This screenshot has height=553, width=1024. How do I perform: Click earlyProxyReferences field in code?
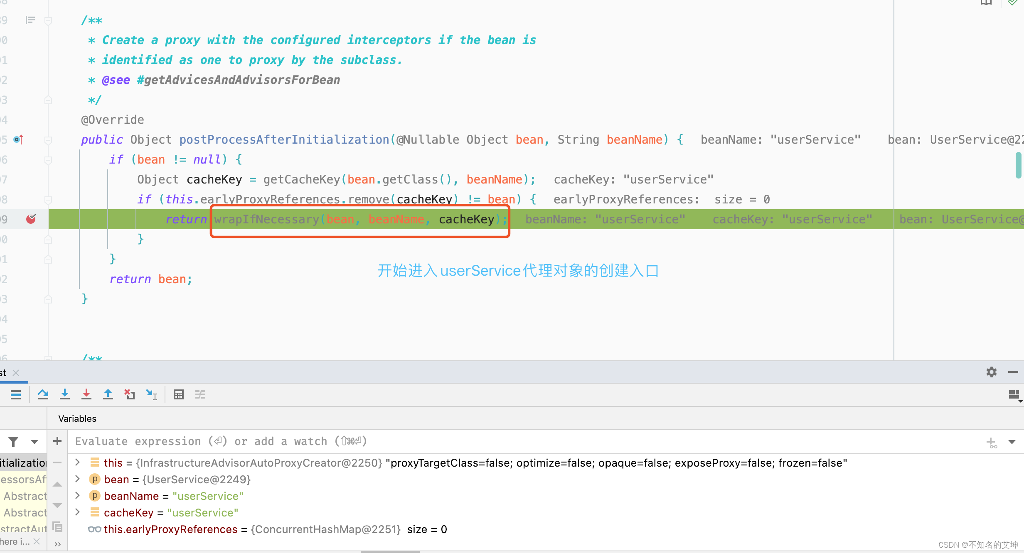pyautogui.click(x=270, y=199)
